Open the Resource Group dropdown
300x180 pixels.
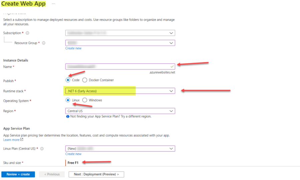(x=120, y=43)
